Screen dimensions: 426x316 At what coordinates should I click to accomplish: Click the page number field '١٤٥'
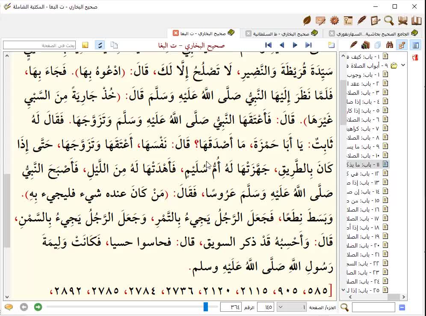[266, 307]
